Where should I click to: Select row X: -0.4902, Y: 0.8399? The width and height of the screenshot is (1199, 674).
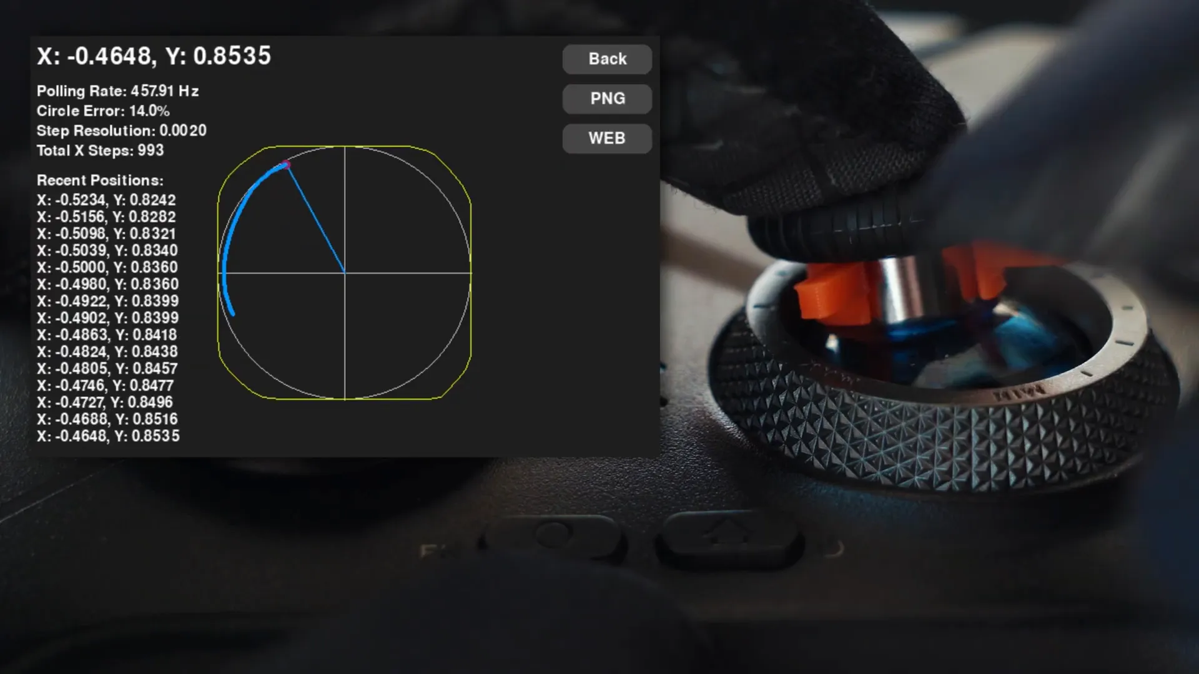(107, 318)
